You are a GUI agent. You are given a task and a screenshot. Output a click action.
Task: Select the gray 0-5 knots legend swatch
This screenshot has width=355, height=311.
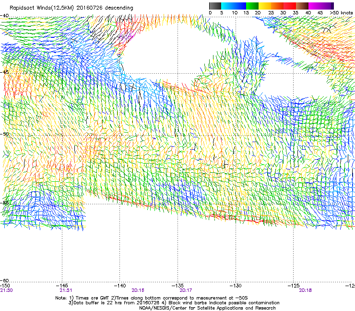tap(215, 6)
